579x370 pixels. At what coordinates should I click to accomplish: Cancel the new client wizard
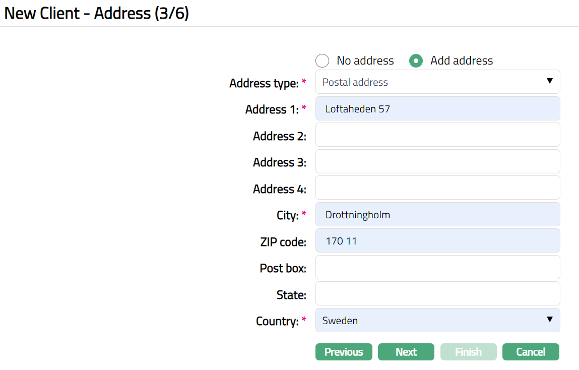531,352
